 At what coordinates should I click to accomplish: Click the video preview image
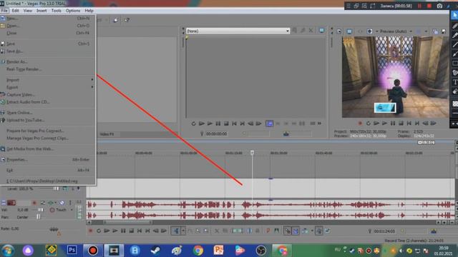[396, 77]
